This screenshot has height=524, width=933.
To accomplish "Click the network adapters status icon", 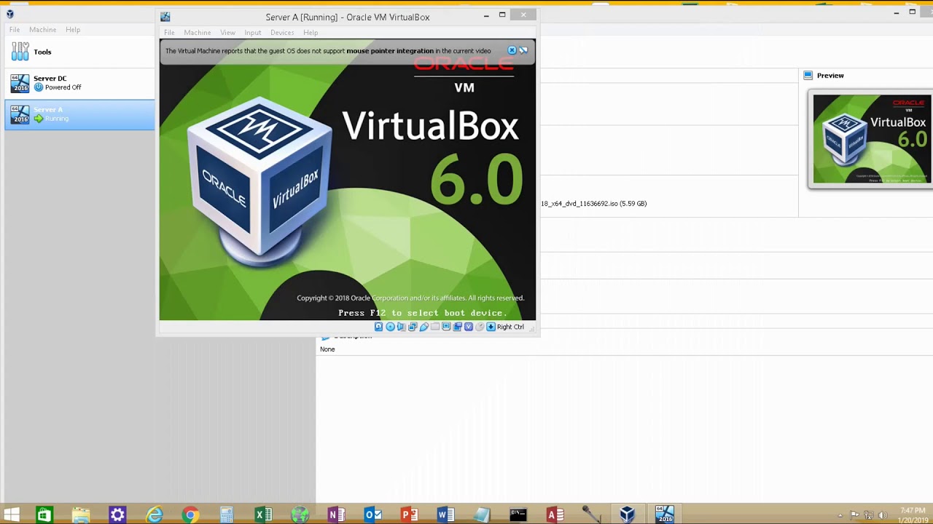I will coord(413,327).
